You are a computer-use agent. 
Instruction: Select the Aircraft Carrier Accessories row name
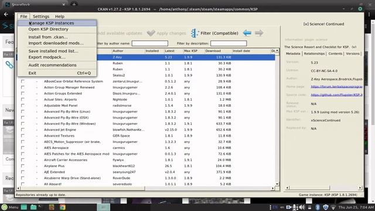pos(66,160)
